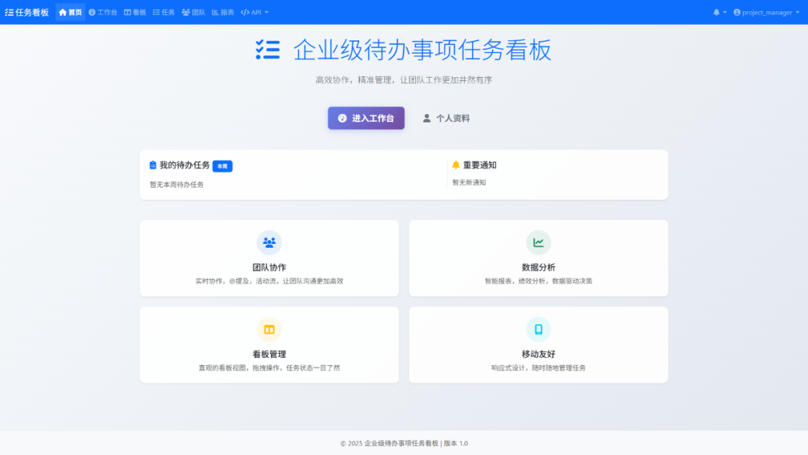Click the 团队协作 people icon
Viewport: 808px width, 455px height.
pos(269,242)
